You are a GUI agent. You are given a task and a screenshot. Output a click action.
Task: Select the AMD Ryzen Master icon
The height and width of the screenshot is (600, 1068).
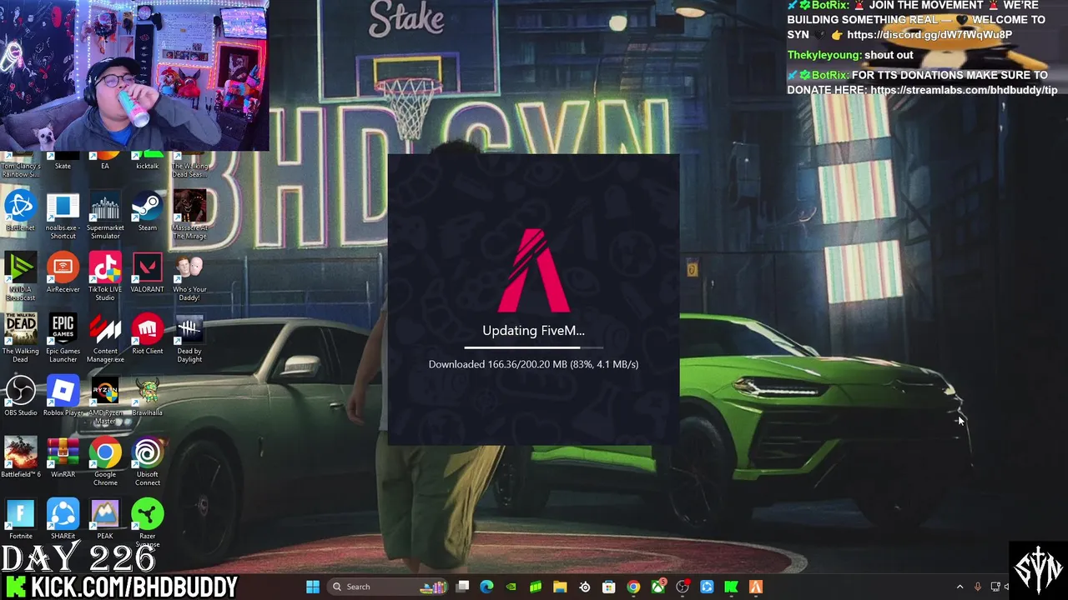(105, 401)
